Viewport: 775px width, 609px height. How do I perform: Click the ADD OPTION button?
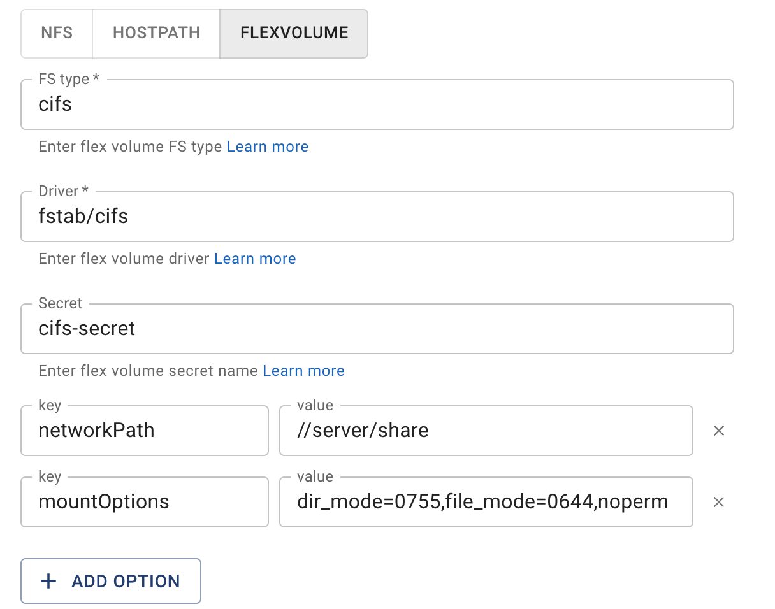111,581
